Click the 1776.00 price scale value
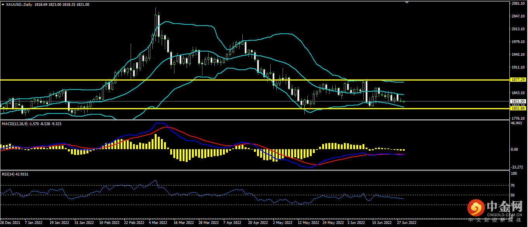Viewport: 528px width, 227px height. point(518,118)
